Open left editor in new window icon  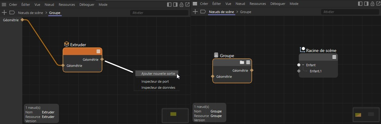point(187,4)
